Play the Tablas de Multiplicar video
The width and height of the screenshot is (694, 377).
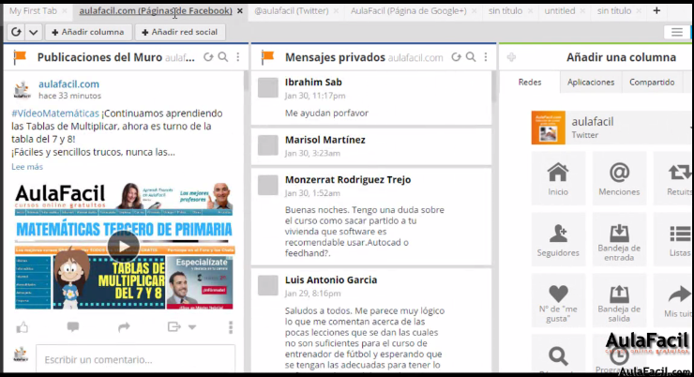click(x=124, y=246)
